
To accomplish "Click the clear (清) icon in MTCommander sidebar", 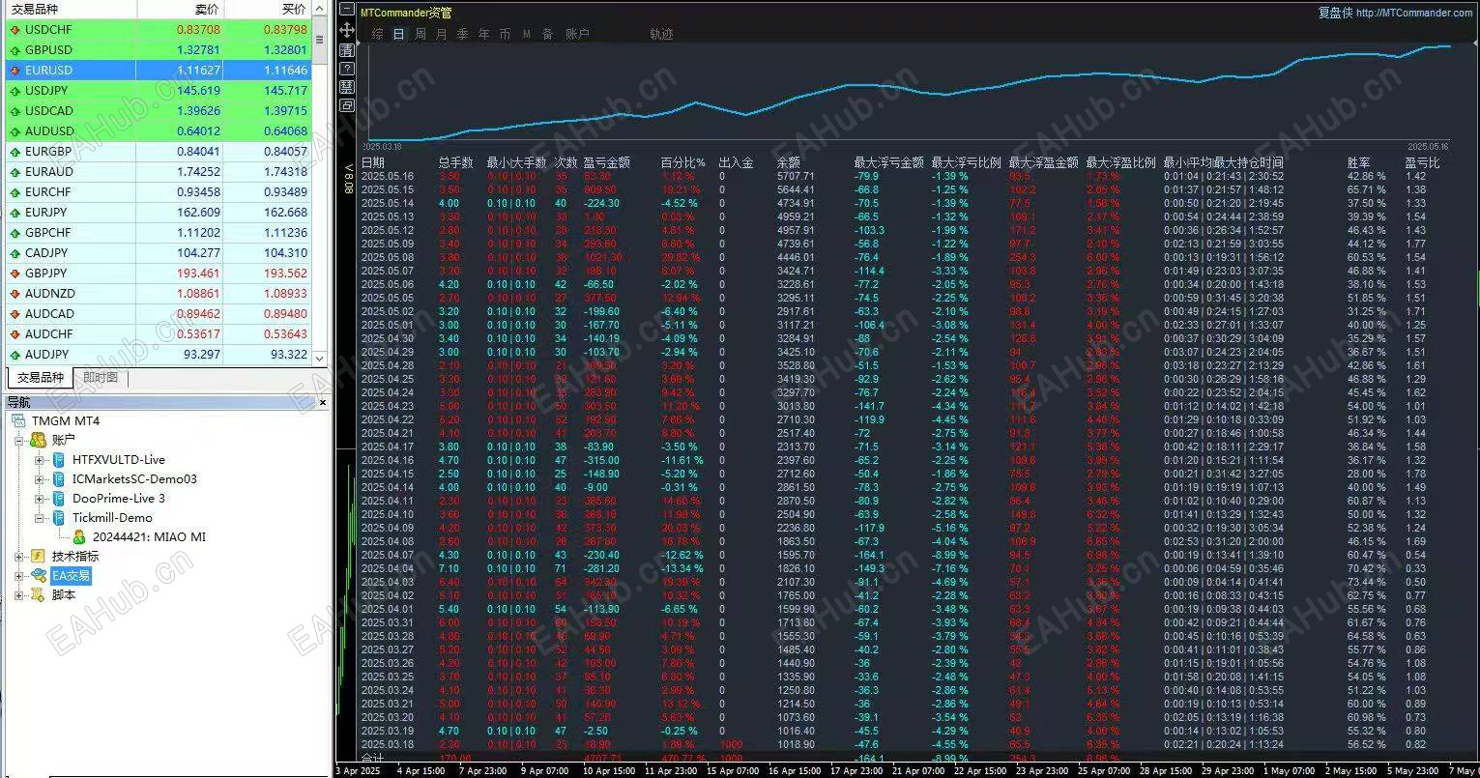I will [x=346, y=49].
